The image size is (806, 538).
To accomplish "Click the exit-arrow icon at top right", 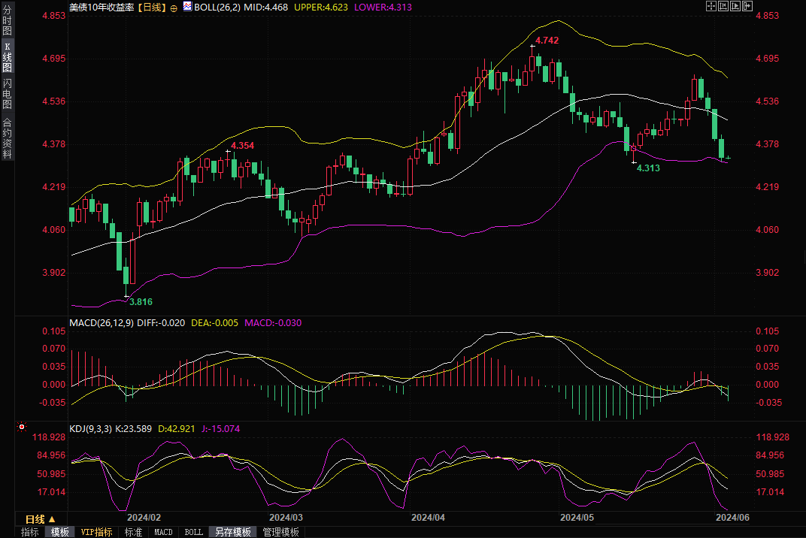I will click(747, 6).
